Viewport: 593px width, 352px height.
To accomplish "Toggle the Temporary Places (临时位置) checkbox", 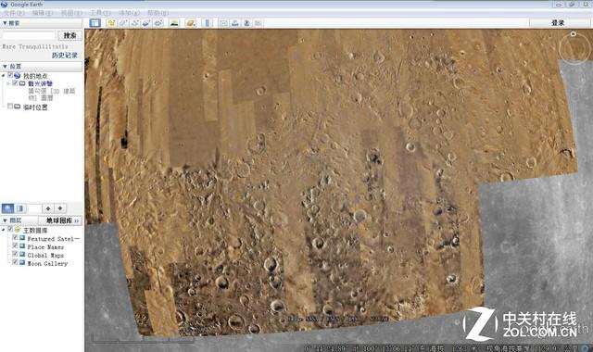I will click(x=10, y=107).
